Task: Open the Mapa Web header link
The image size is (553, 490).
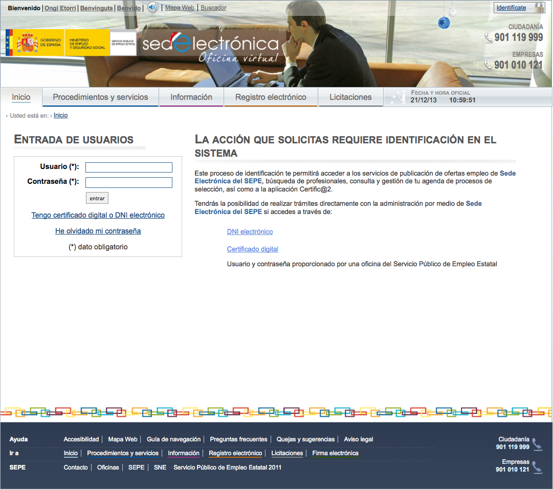Action: tap(180, 7)
